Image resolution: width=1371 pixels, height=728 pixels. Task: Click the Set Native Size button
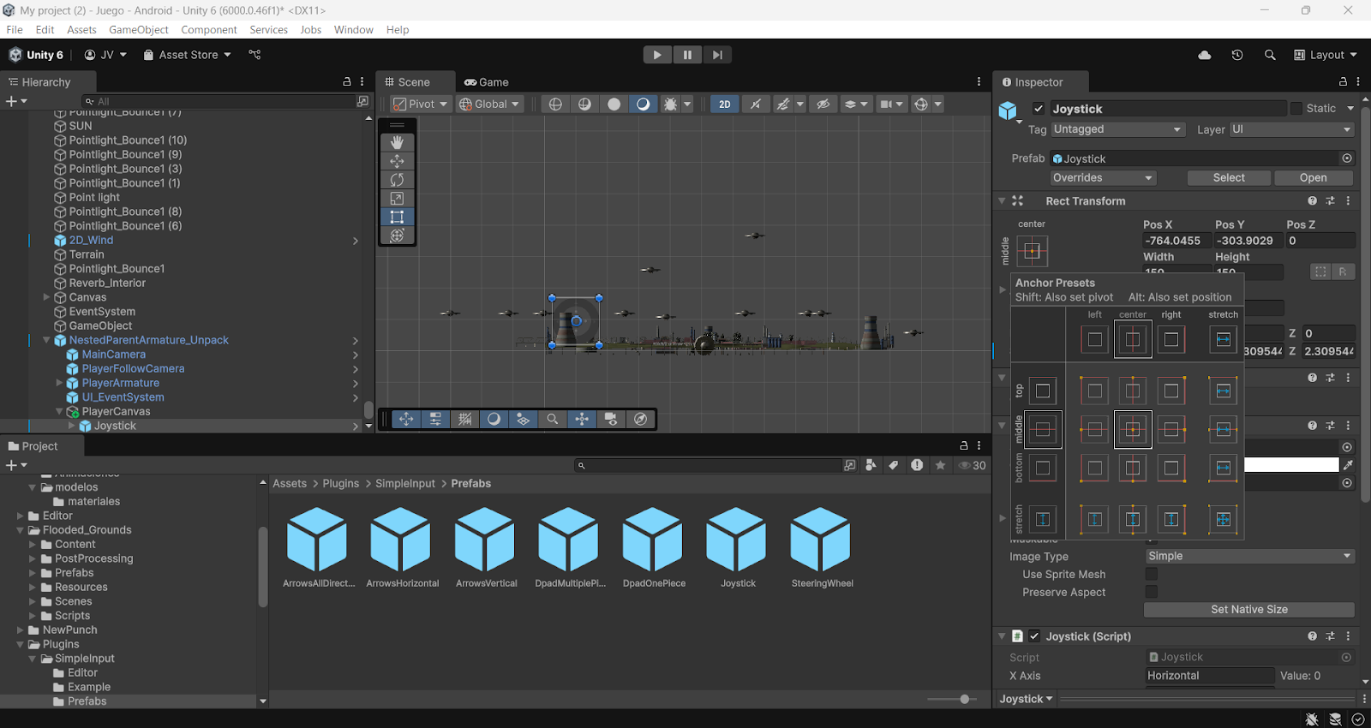pos(1249,610)
